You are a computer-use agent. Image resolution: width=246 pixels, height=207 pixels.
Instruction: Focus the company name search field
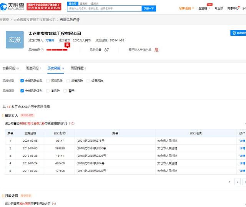pyautogui.click(x=105, y=8)
